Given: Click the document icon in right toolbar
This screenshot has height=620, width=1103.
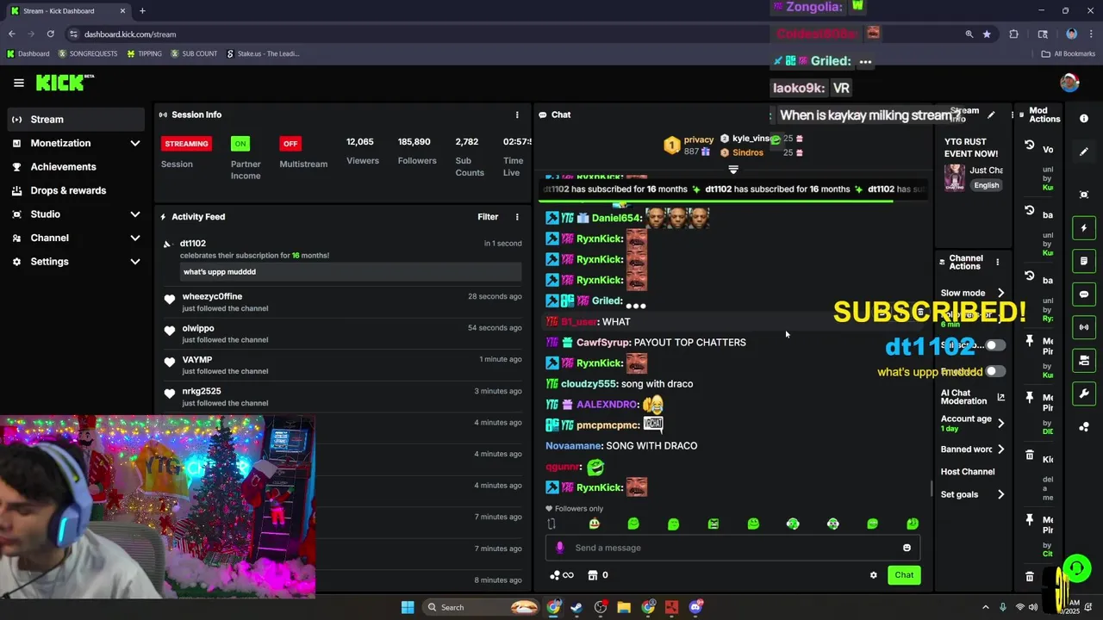Looking at the screenshot, I should click(x=1084, y=261).
